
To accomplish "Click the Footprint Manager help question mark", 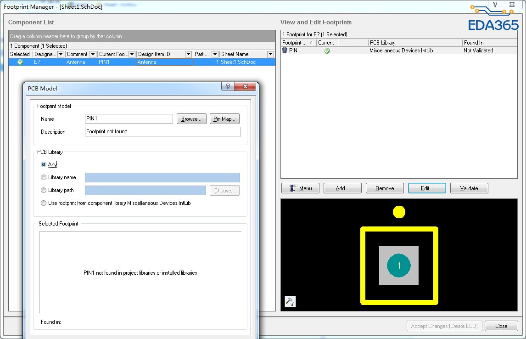I will click(x=494, y=5).
